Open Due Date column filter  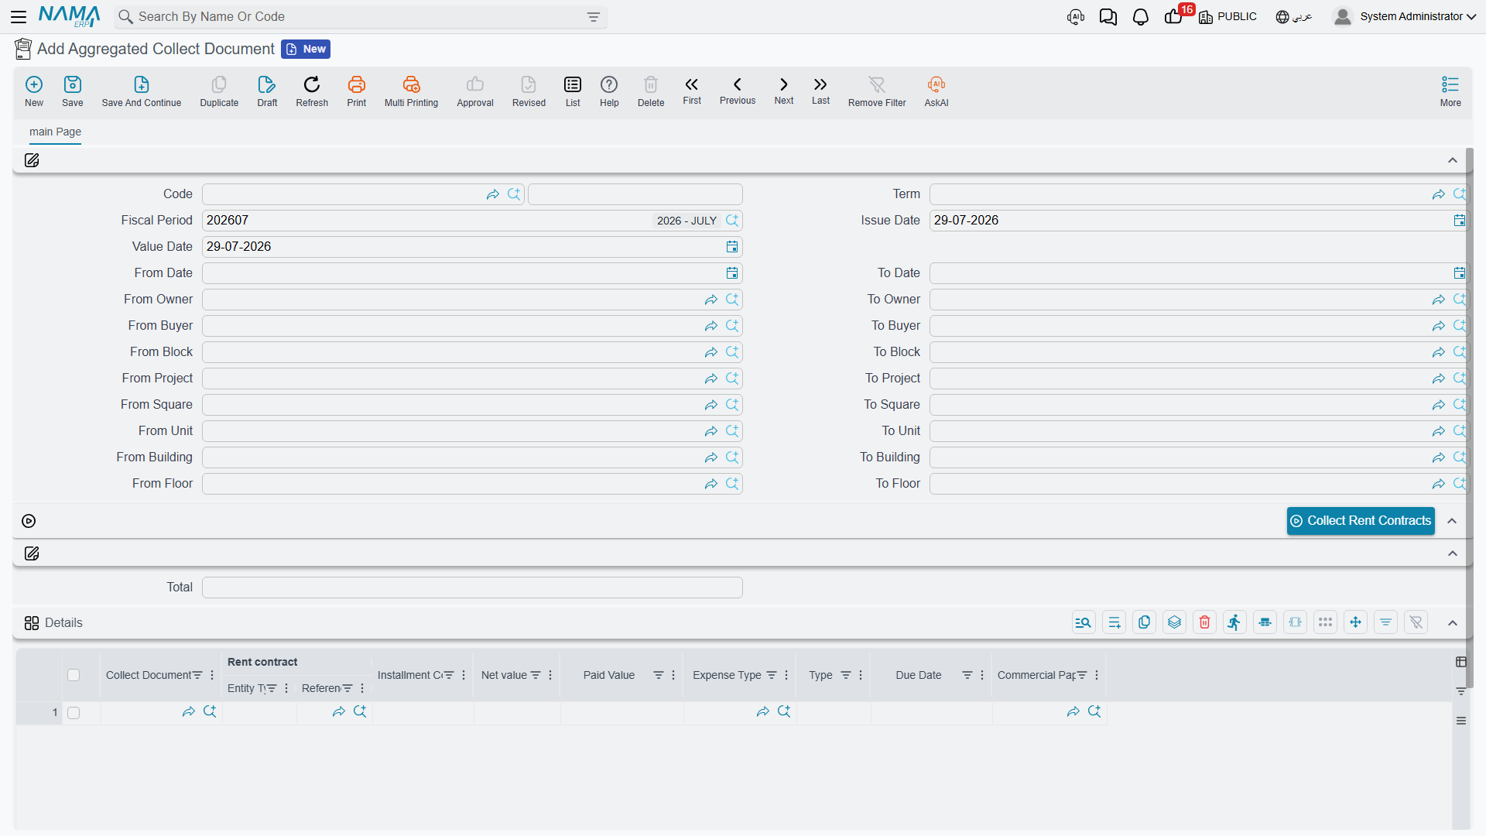pos(967,675)
